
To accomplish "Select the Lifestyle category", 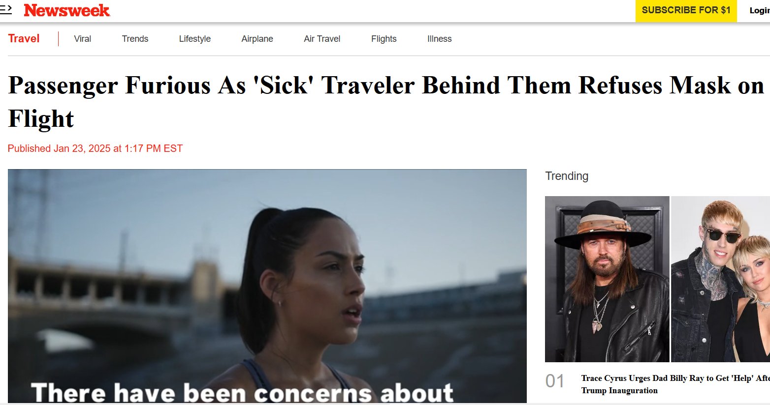I will click(x=195, y=39).
